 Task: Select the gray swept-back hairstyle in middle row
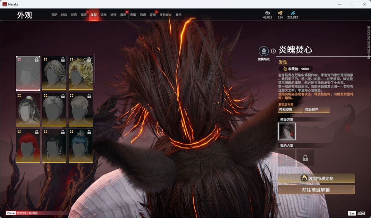coord(54,109)
